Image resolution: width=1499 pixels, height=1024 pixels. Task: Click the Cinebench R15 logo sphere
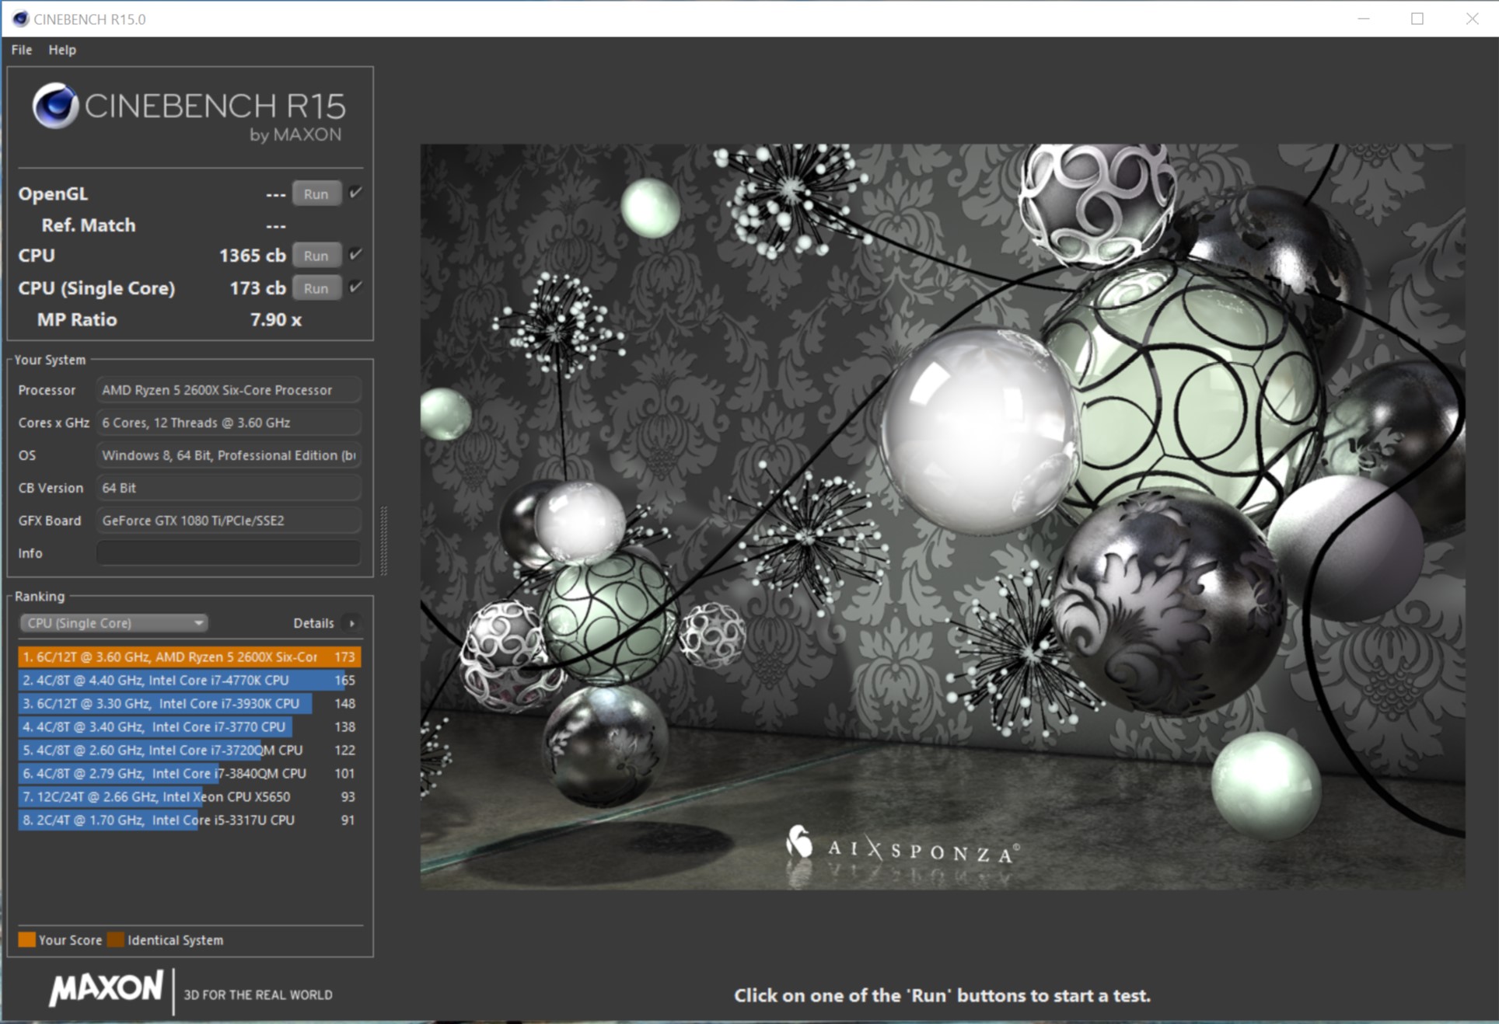55,106
